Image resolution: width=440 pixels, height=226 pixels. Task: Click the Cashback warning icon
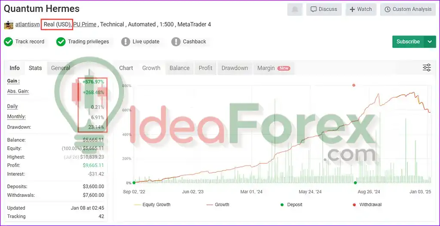pos(176,42)
